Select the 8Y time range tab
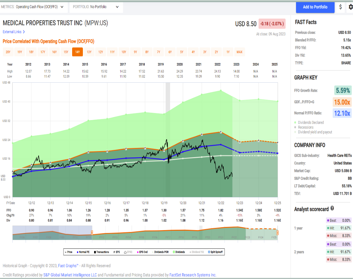This screenshot has height=279, width=353. [x=147, y=52]
